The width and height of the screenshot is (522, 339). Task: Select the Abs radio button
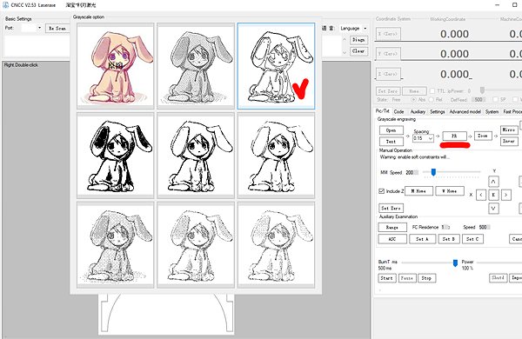click(x=413, y=99)
